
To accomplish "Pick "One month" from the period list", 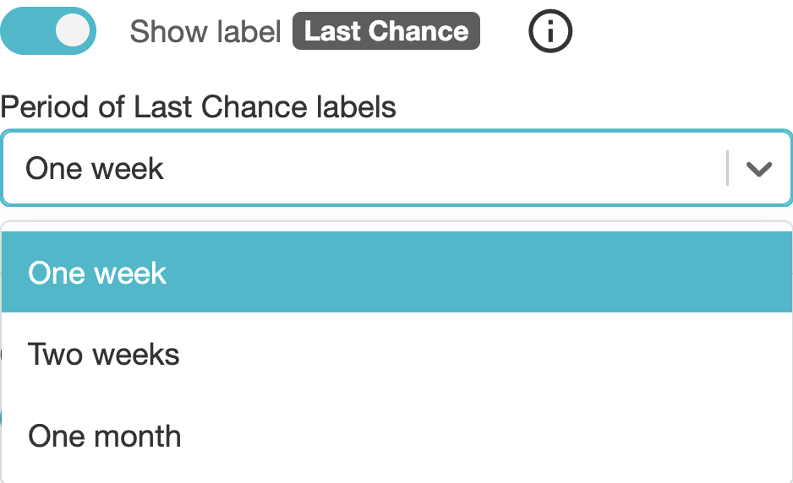I will click(105, 436).
